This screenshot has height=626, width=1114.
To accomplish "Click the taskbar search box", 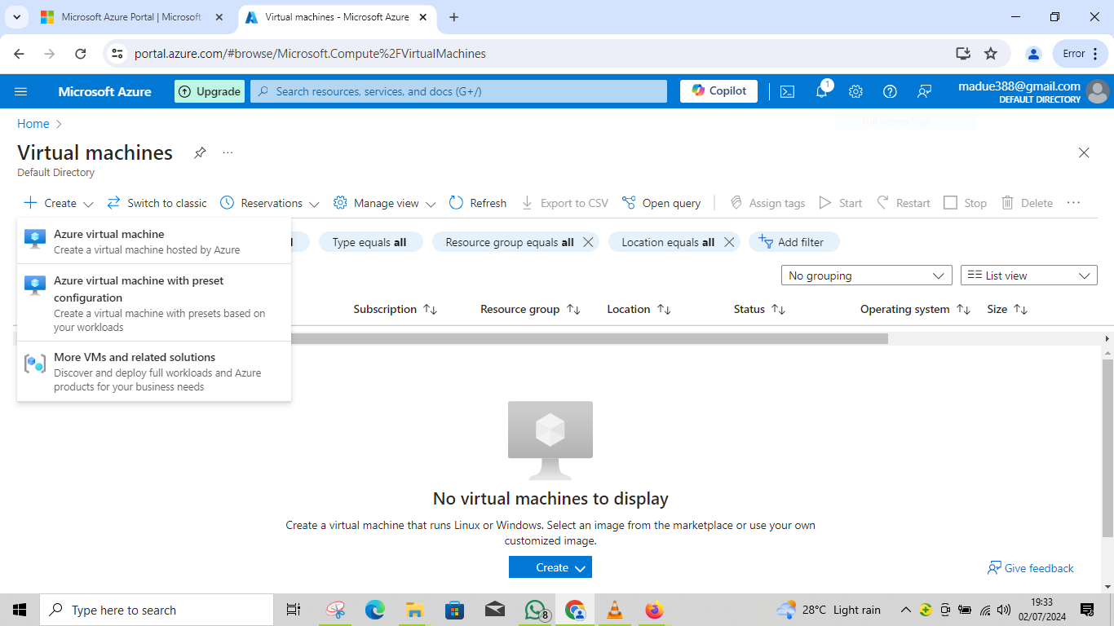I will (157, 610).
